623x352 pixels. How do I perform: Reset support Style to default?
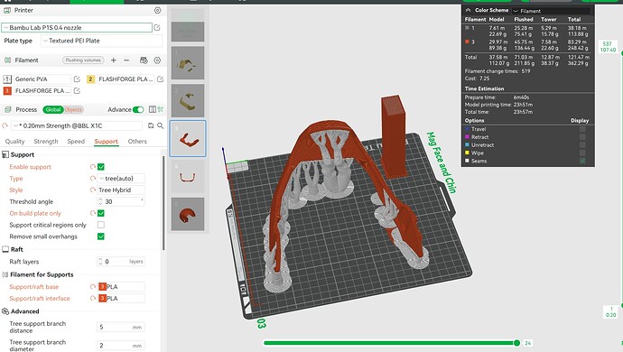pyautogui.click(x=93, y=190)
